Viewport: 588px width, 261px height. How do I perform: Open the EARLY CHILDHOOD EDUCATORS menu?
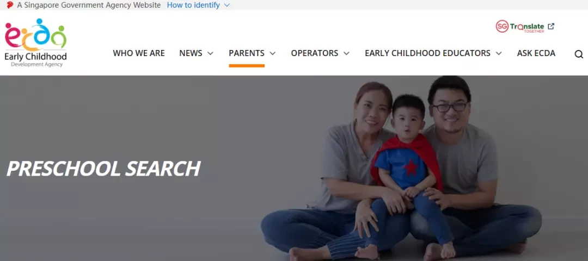point(427,53)
